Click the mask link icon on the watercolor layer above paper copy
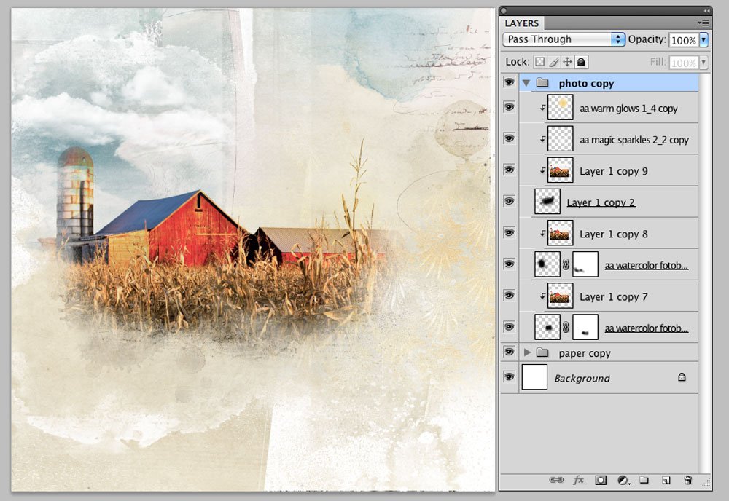This screenshot has width=729, height=501. pos(566,328)
